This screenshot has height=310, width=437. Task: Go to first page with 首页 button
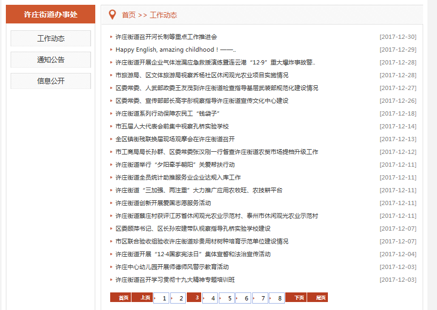pos(120,298)
